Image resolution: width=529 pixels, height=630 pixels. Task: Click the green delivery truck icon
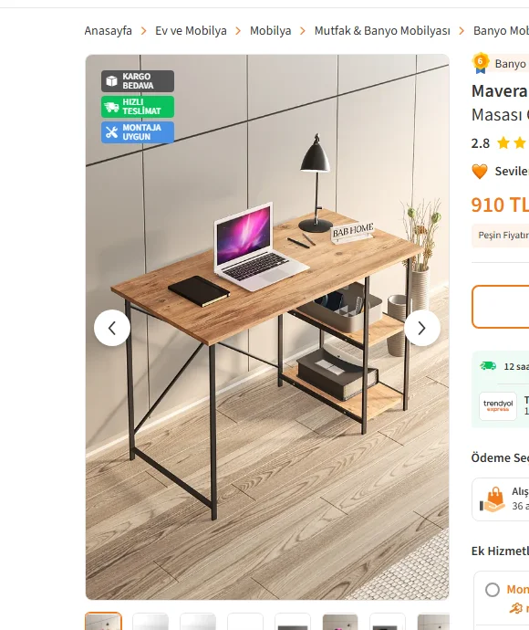click(488, 366)
